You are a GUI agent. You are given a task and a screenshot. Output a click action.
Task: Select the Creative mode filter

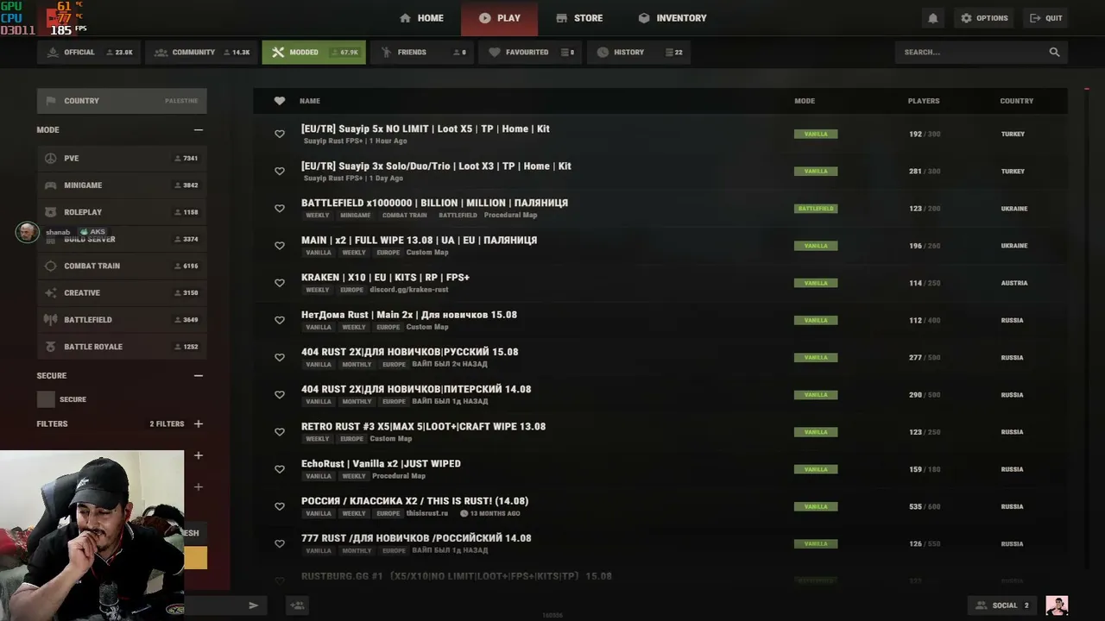click(x=122, y=293)
